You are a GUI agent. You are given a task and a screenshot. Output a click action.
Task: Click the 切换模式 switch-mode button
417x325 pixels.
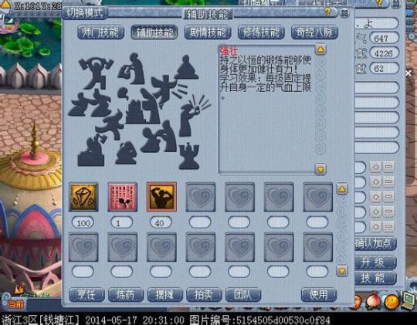85,13
